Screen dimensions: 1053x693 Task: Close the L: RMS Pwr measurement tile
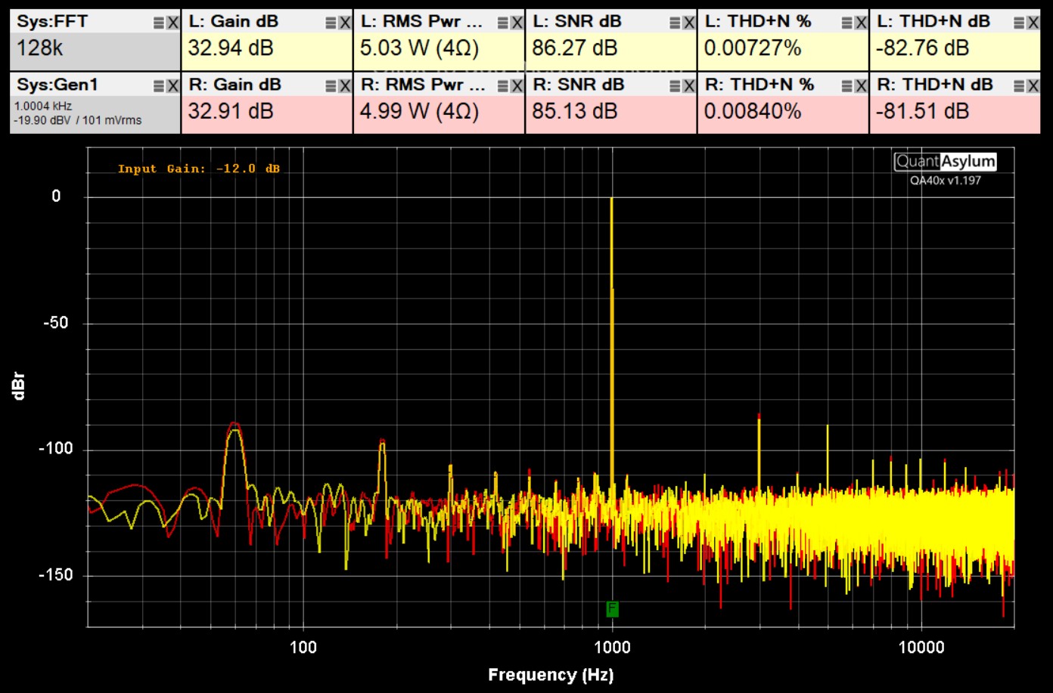517,23
